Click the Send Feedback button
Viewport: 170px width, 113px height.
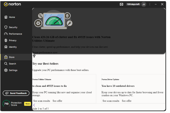coord(16,93)
